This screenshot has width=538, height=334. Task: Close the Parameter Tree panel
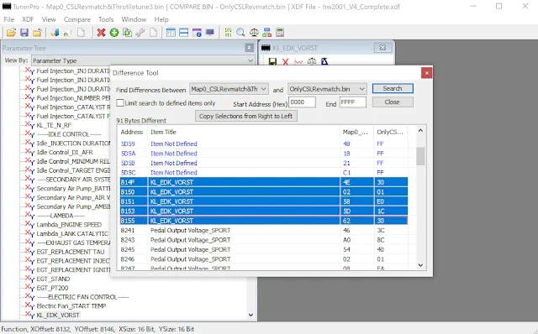click(x=250, y=48)
